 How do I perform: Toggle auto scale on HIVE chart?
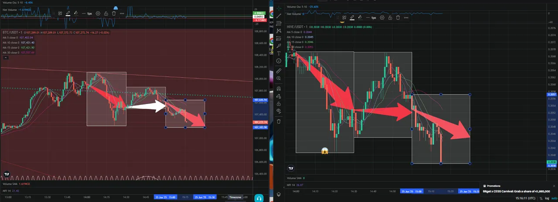pos(554,199)
